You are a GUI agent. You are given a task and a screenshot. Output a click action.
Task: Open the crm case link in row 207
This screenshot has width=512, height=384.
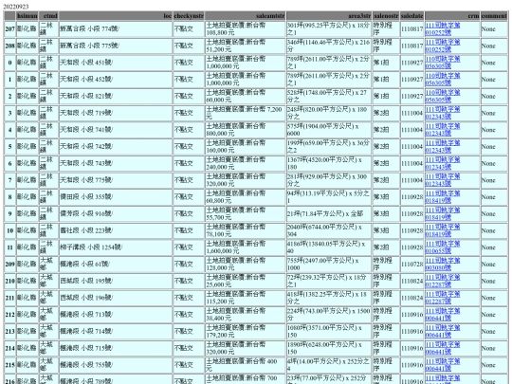click(443, 28)
